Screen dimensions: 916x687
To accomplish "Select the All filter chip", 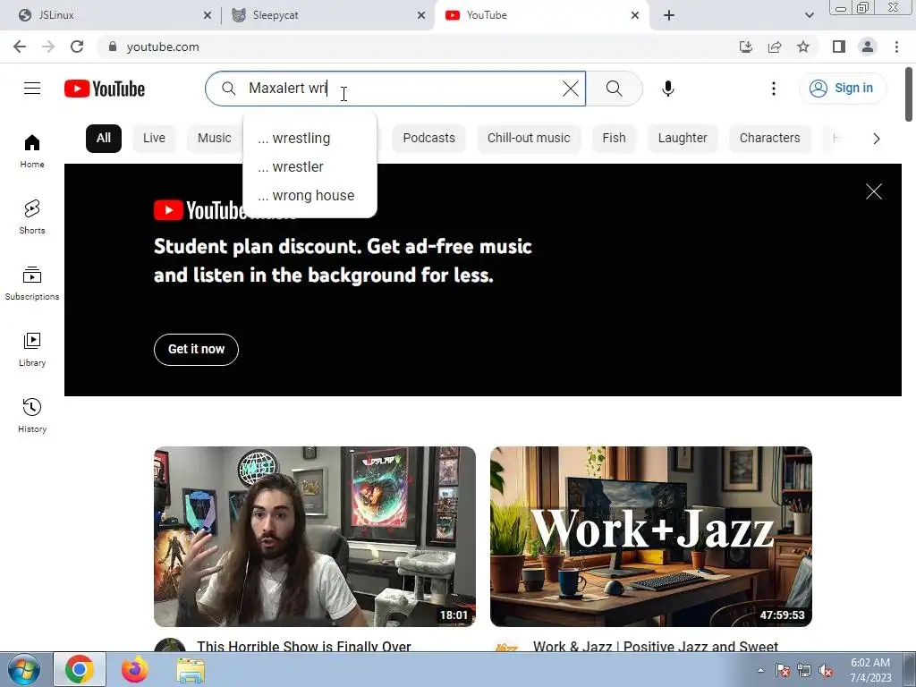I will pos(104,139).
